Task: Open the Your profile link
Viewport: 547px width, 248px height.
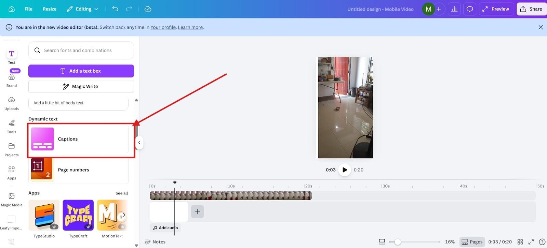Action: click(163, 27)
